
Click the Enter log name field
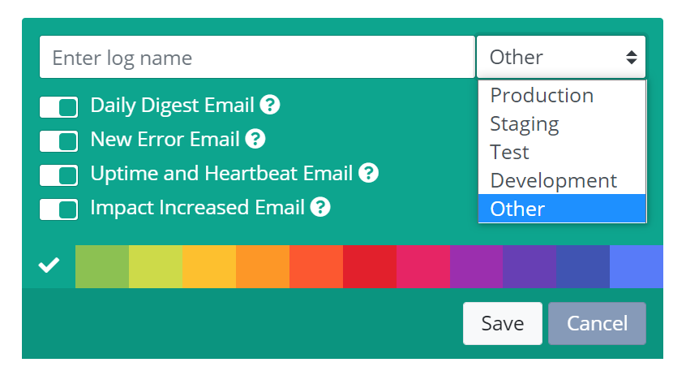click(x=257, y=57)
